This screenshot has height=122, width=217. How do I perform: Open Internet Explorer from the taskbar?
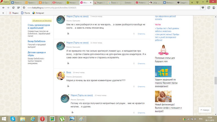[x=32, y=119]
